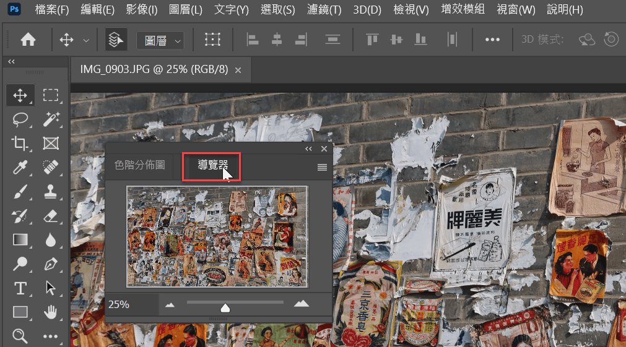
Task: Open the Edit Toolbar three-dots button
Action: coord(51,336)
